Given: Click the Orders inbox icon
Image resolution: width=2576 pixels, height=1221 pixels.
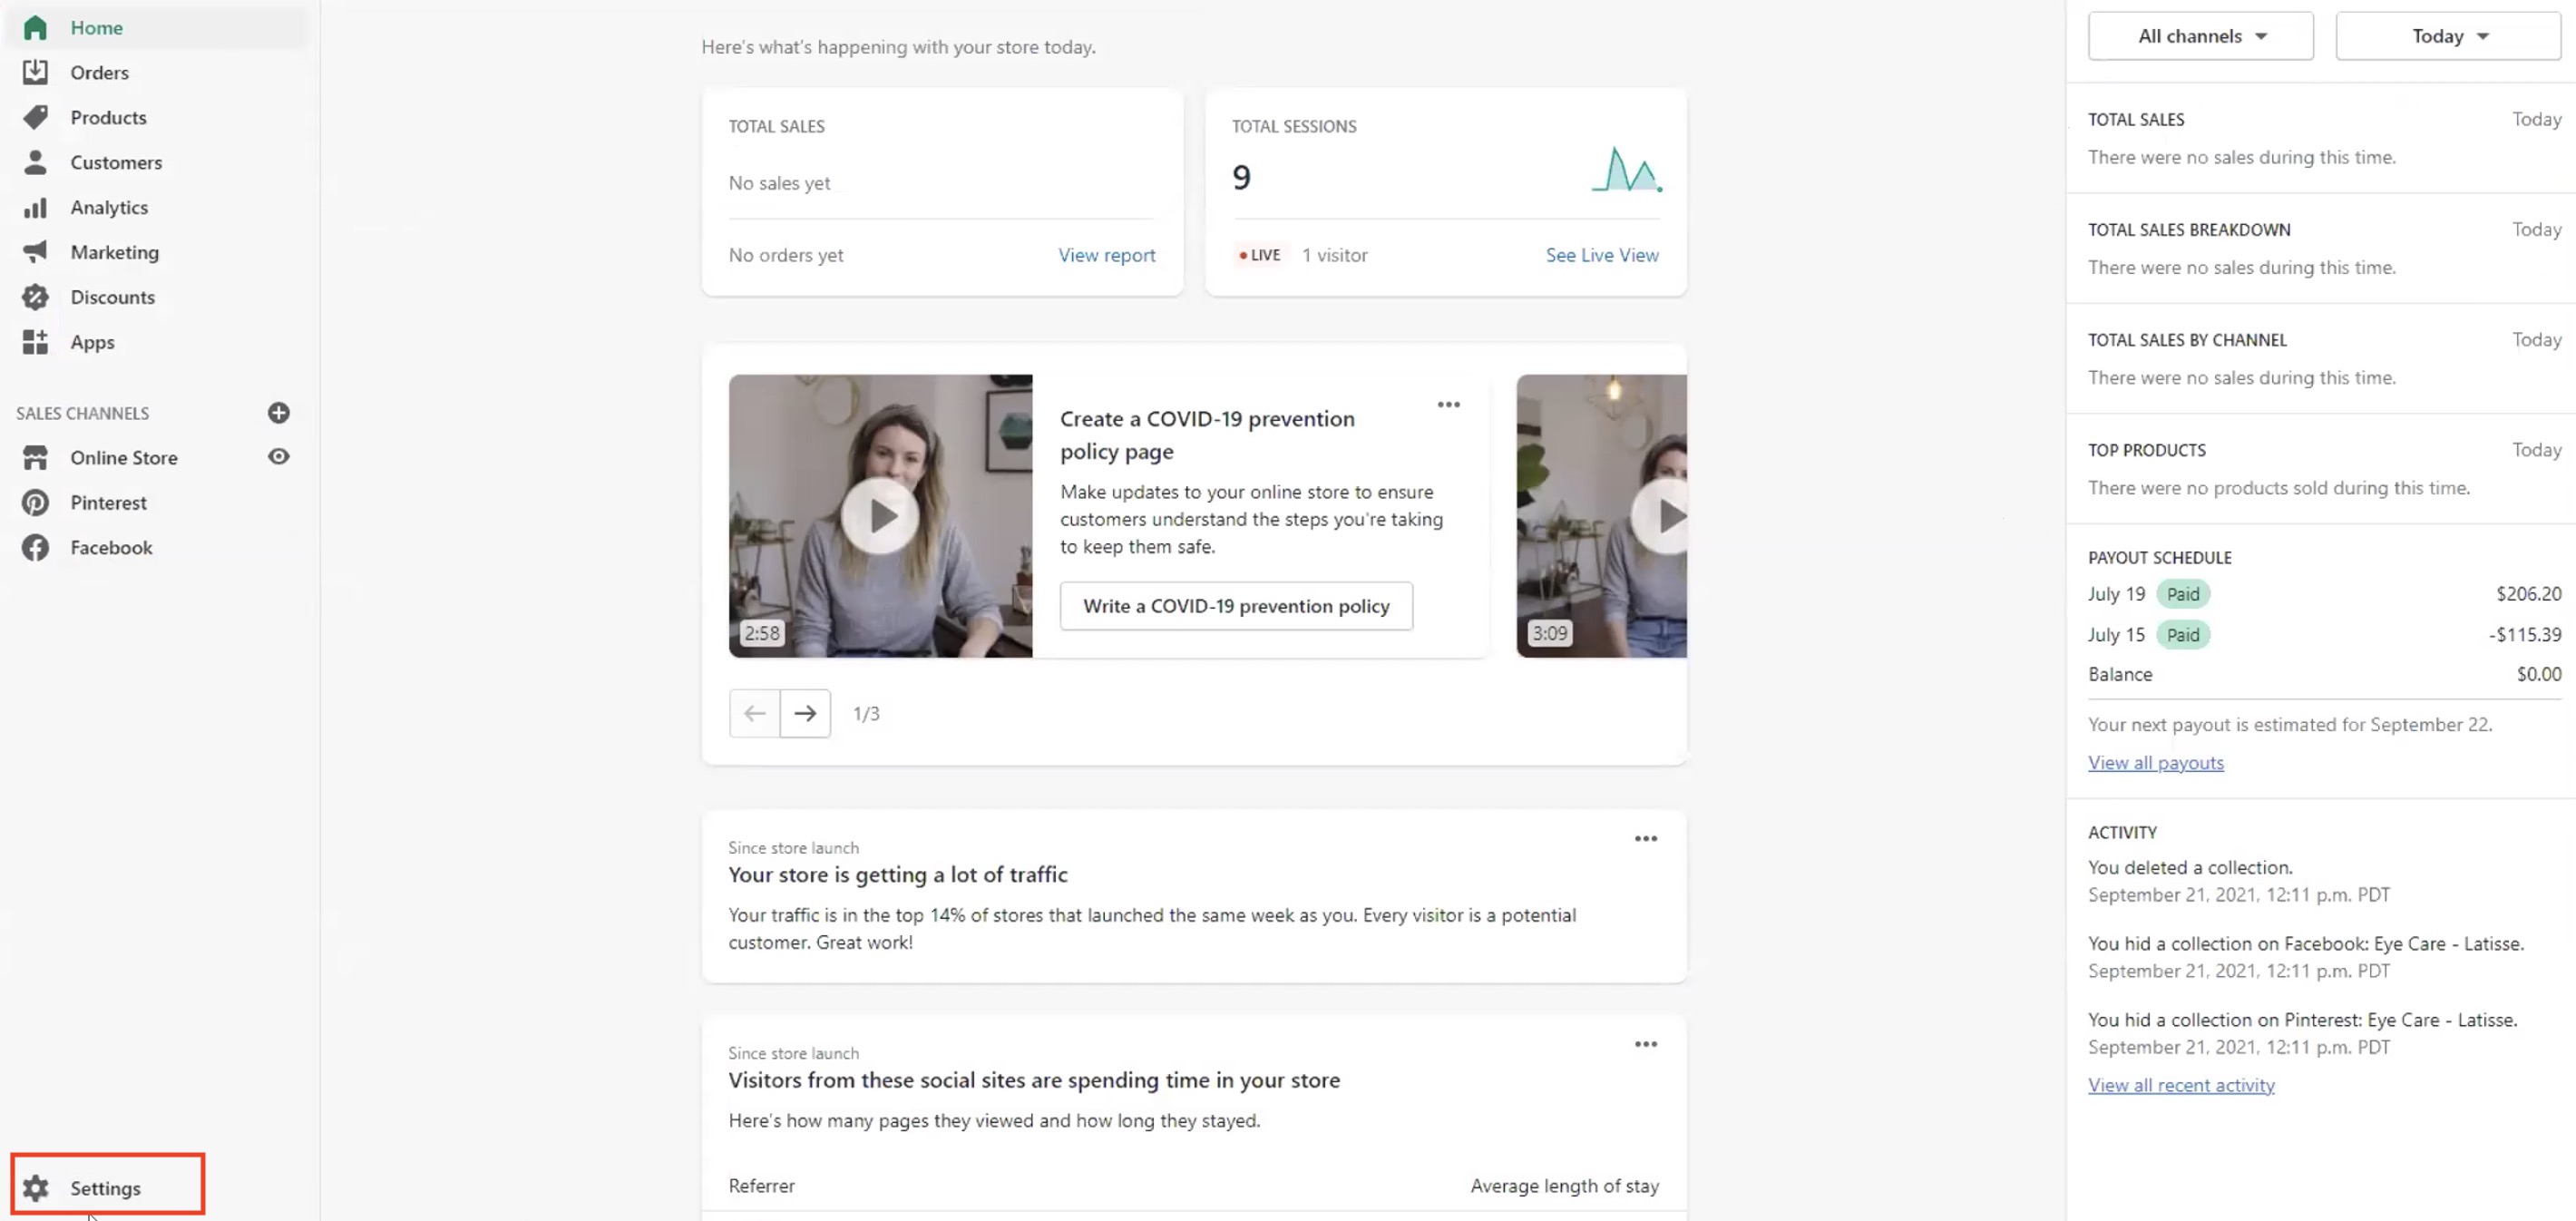Looking at the screenshot, I should point(35,72).
